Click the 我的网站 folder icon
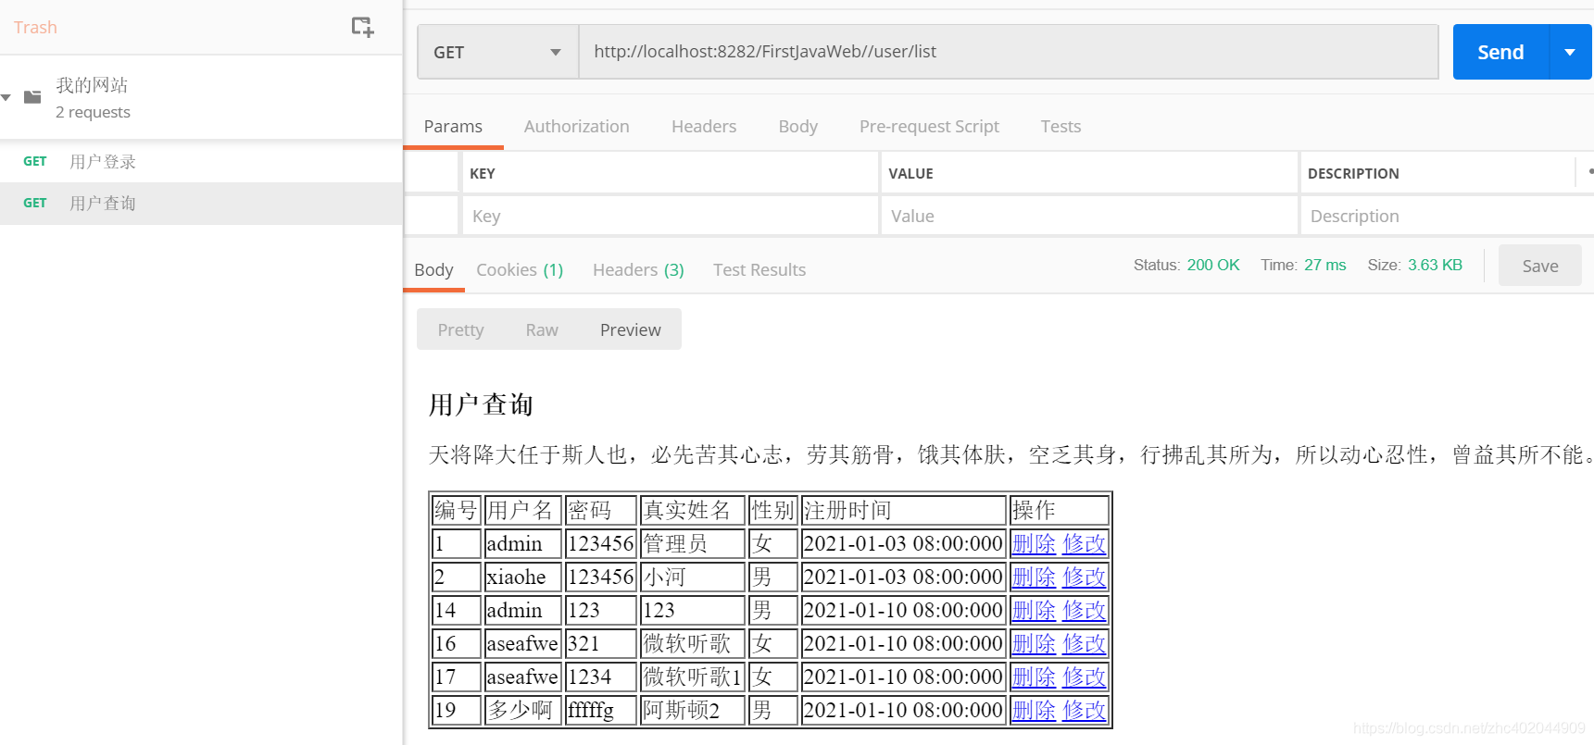 pyautogui.click(x=32, y=97)
